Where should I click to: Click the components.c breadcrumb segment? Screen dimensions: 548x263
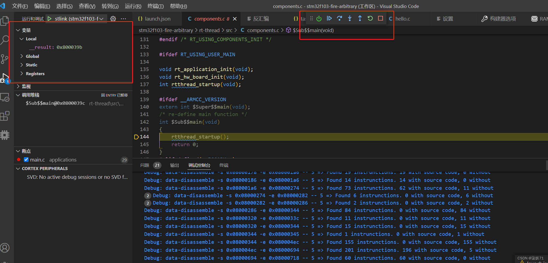(x=263, y=30)
